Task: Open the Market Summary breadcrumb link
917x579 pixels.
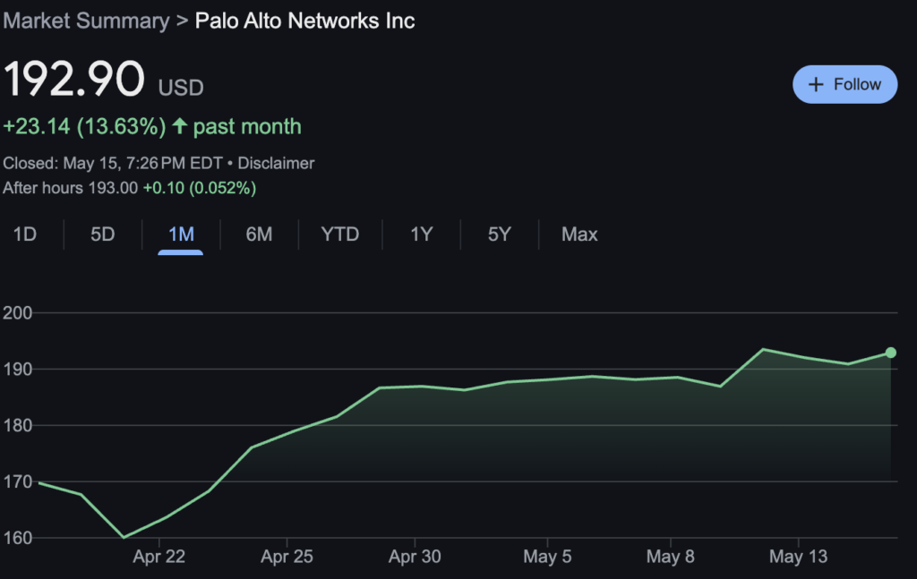Action: pos(86,21)
